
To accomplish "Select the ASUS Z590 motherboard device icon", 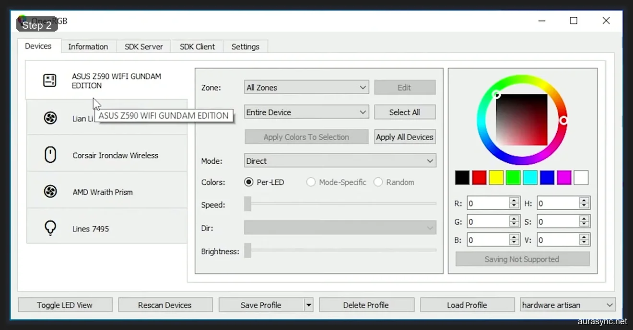I will point(49,80).
